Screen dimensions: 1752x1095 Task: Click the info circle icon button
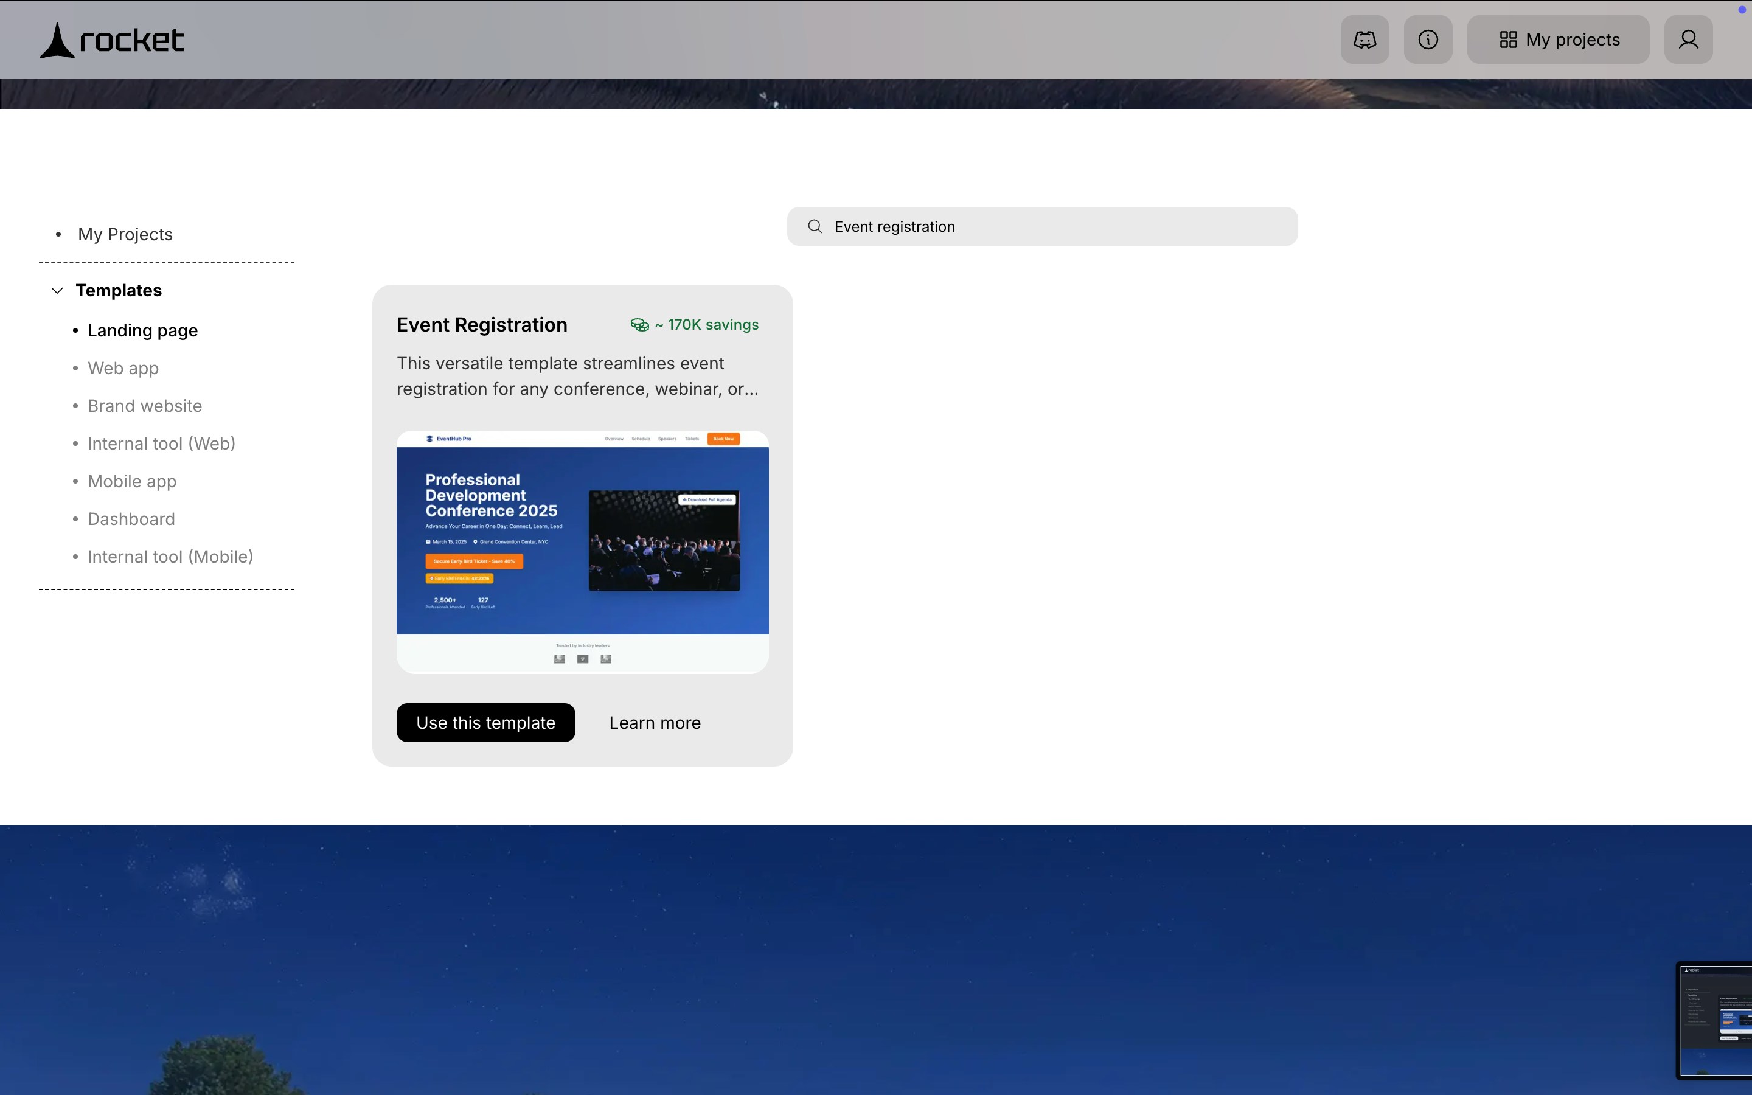pyautogui.click(x=1428, y=40)
